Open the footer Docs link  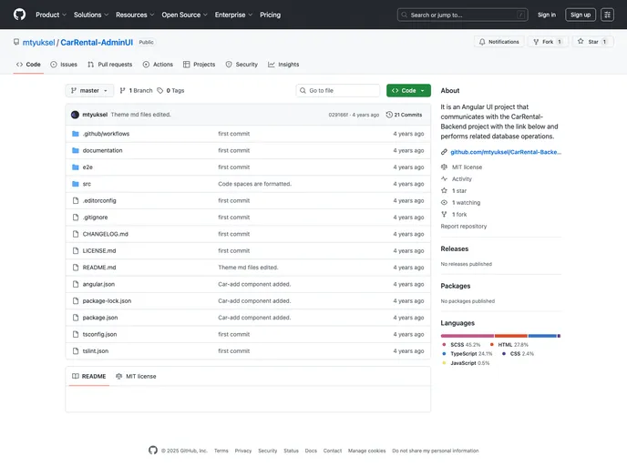coord(311,451)
